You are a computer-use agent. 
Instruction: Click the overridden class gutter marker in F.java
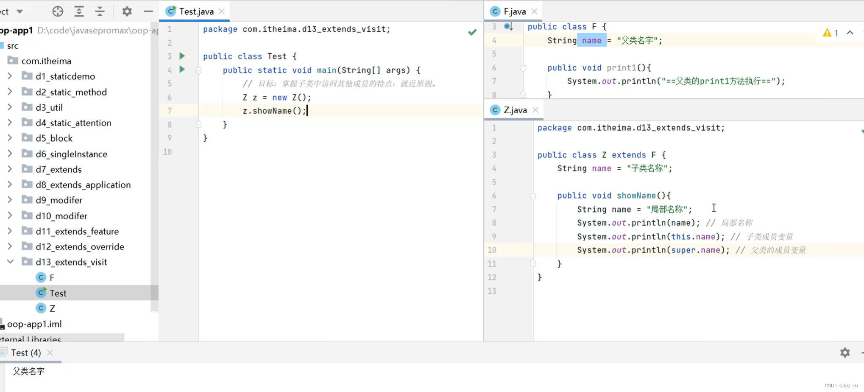[x=508, y=27]
